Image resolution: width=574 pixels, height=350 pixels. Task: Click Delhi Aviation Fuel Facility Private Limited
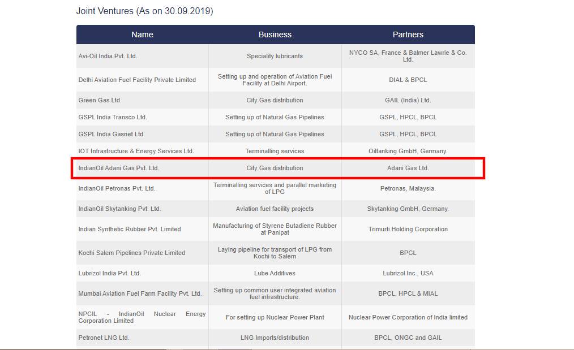tap(137, 80)
